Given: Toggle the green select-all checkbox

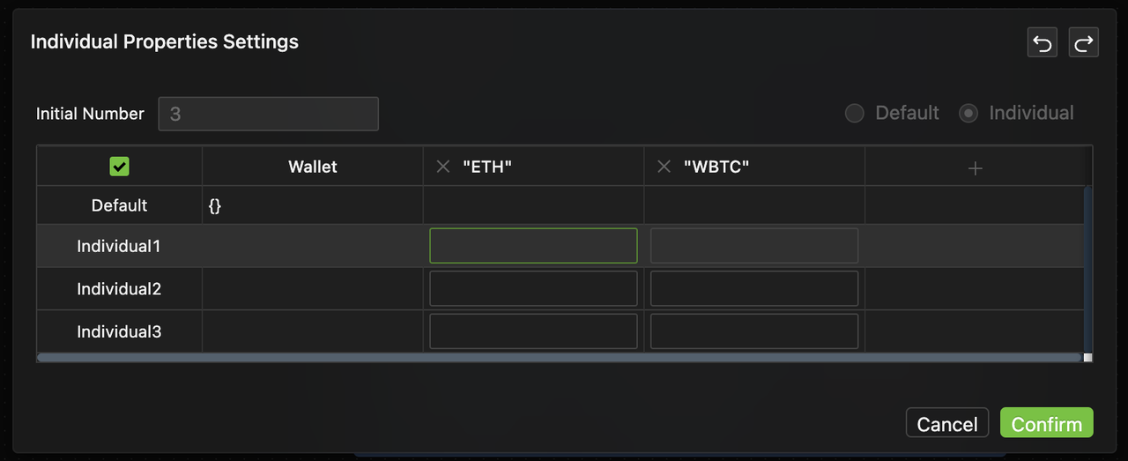Looking at the screenshot, I should click(119, 166).
